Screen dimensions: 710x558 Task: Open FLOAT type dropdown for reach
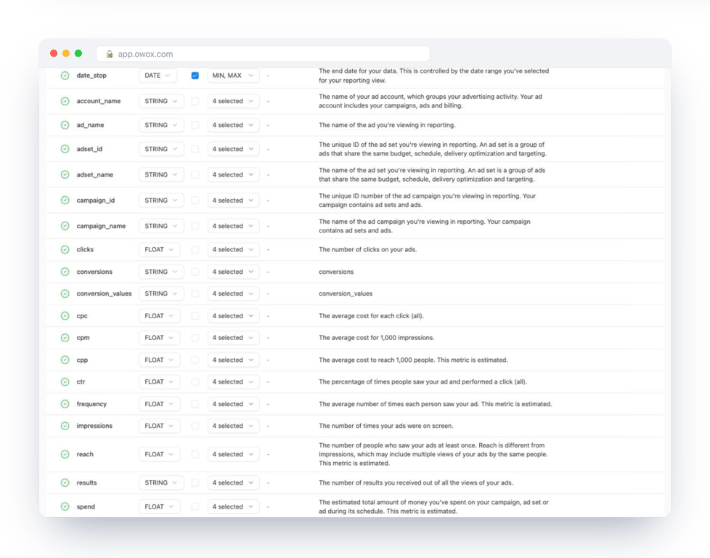(x=160, y=454)
